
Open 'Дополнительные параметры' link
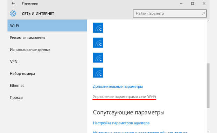click(x=118, y=87)
